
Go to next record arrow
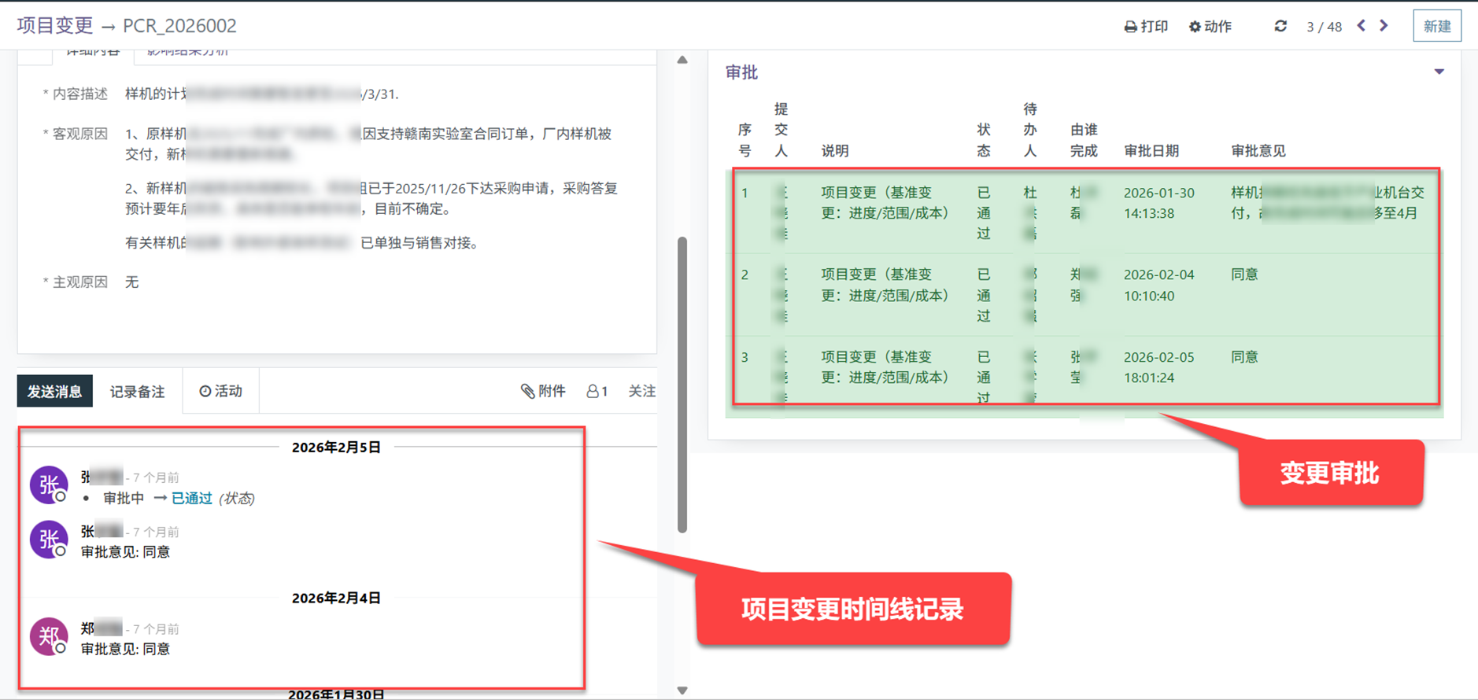(1384, 26)
